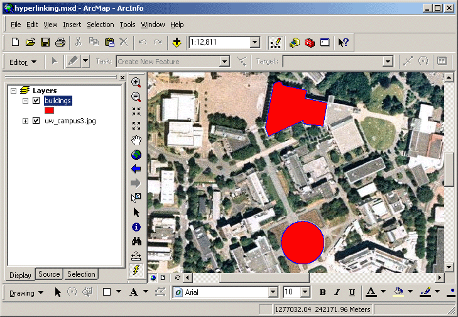This screenshot has width=458, height=317.
Task: Collapse the Layers data frame tree
Action: coord(13,91)
